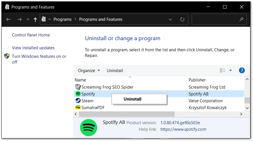Click the breadcrumb chevron after Programs
This screenshot has width=253, height=141.
coord(75,19)
